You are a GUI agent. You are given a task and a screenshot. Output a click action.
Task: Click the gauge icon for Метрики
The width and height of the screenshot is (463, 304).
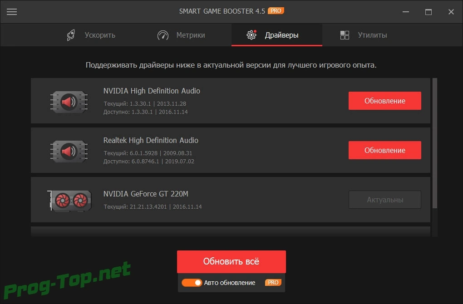tap(163, 35)
